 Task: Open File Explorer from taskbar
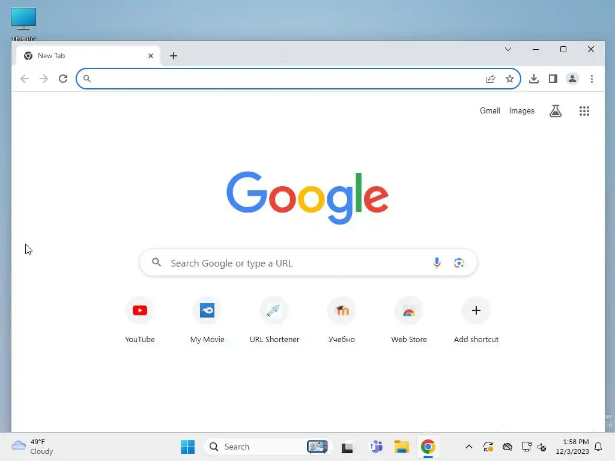point(402,447)
